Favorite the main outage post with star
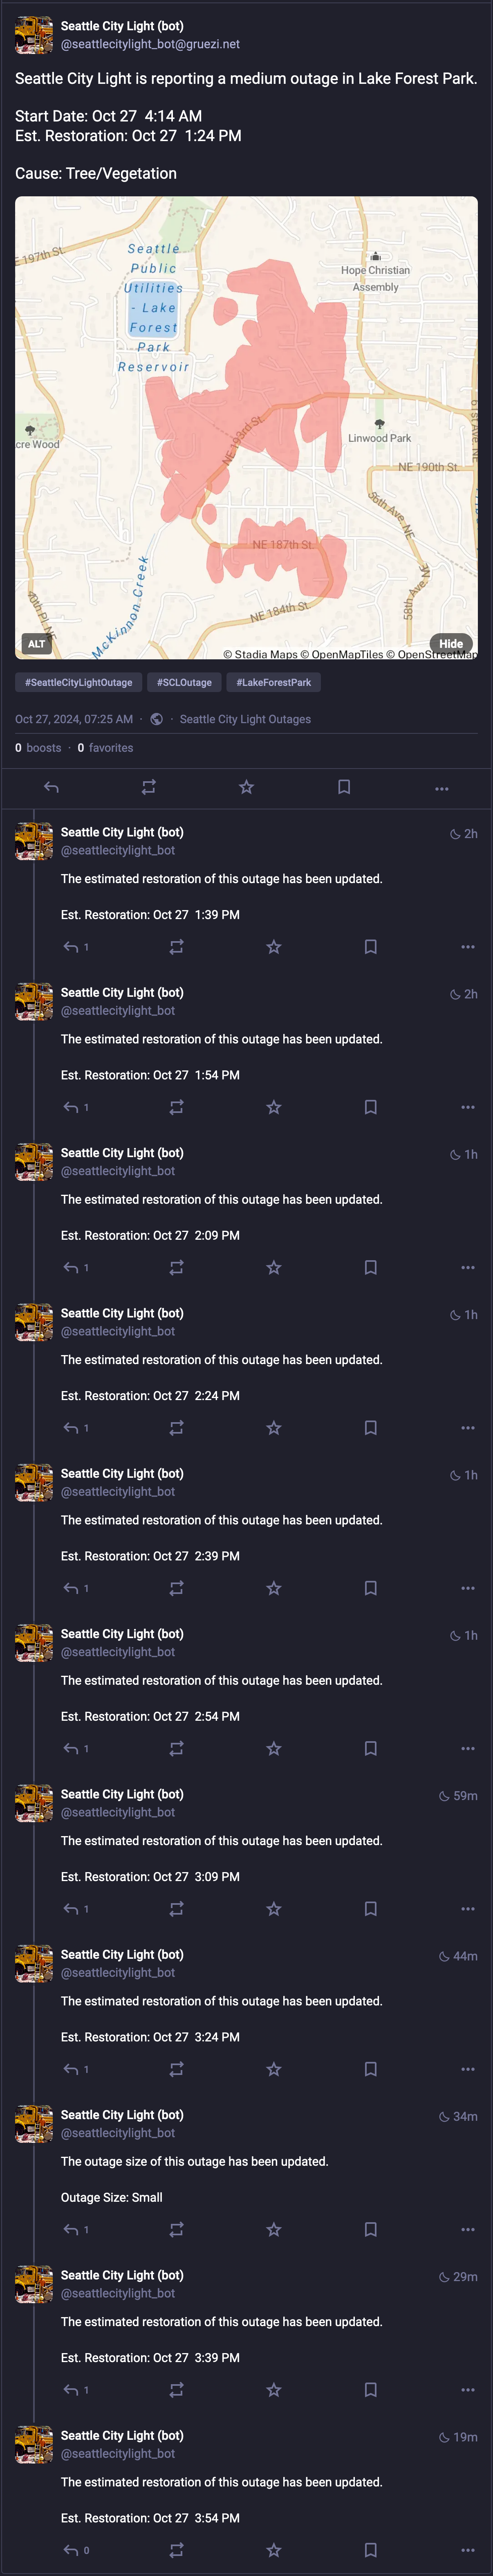The width and height of the screenshot is (493, 2576). point(246,788)
